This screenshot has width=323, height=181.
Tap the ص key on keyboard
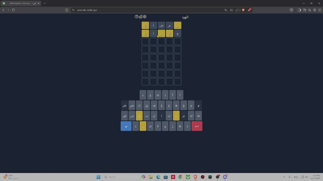click(x=132, y=105)
